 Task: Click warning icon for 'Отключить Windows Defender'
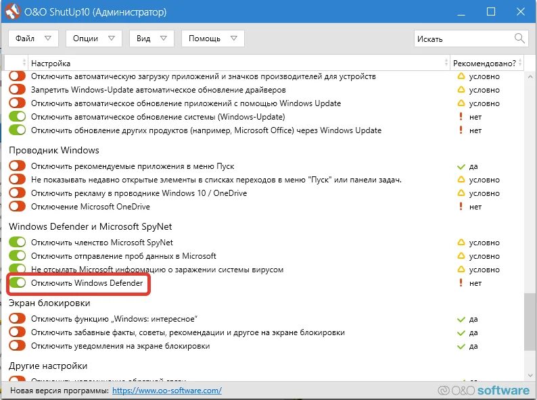tap(461, 282)
